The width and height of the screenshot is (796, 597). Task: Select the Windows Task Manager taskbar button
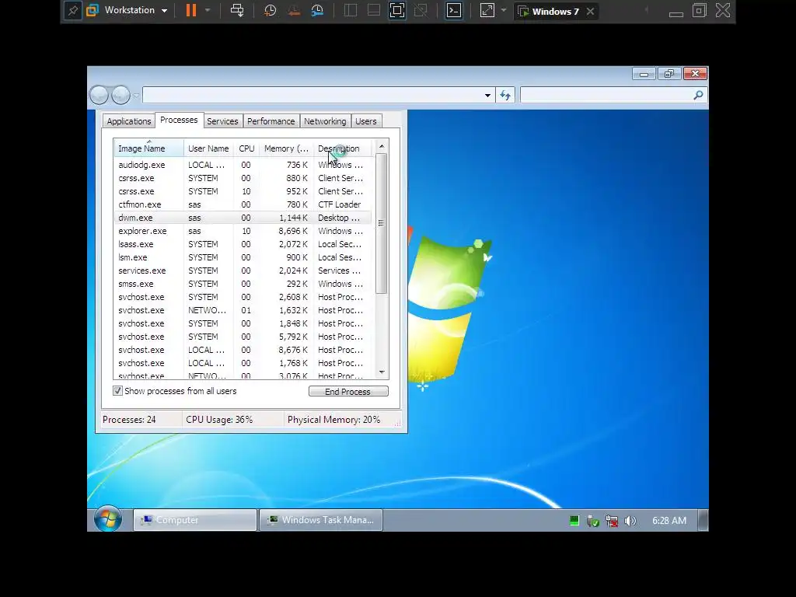tap(321, 520)
